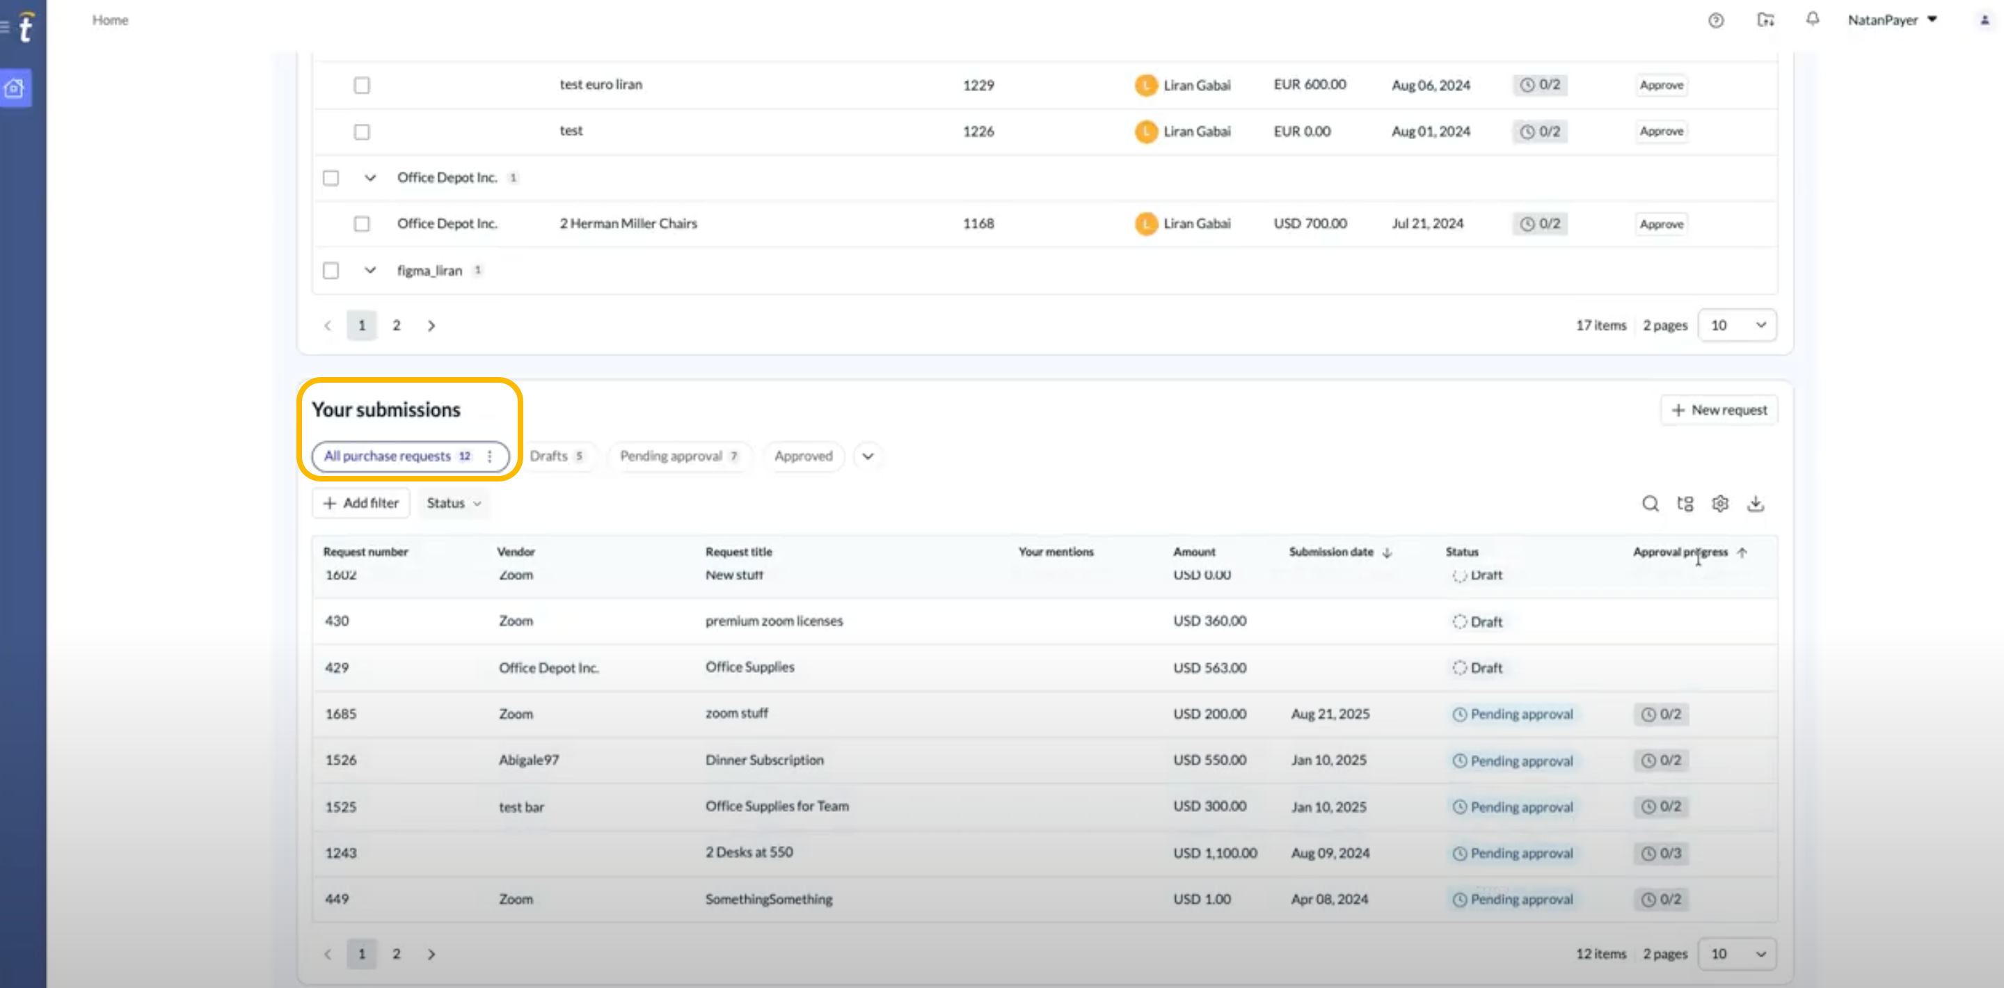Select the home icon in sidebar
The width and height of the screenshot is (2004, 988).
15,88
